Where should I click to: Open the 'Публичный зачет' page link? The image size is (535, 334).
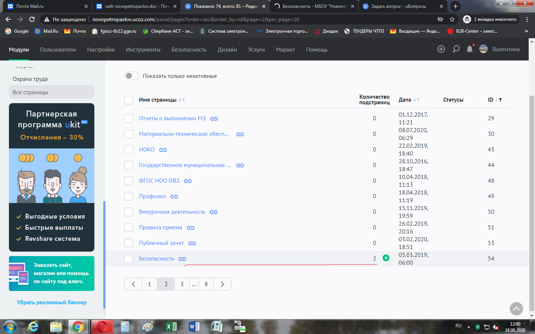pos(161,243)
